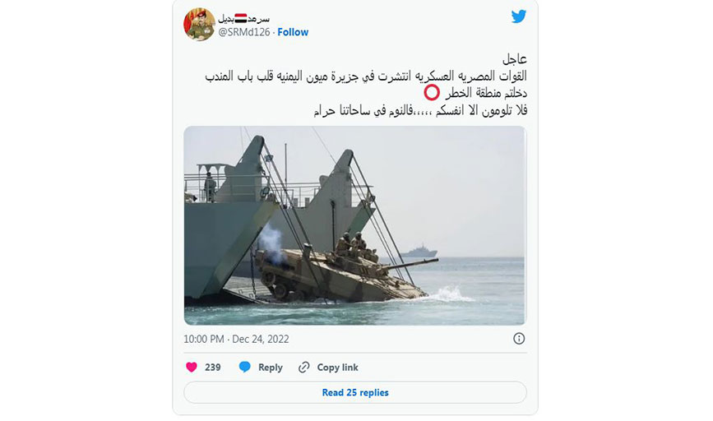
Task: Click the tweet line mentioning باب المندب
Action: (x=366, y=76)
